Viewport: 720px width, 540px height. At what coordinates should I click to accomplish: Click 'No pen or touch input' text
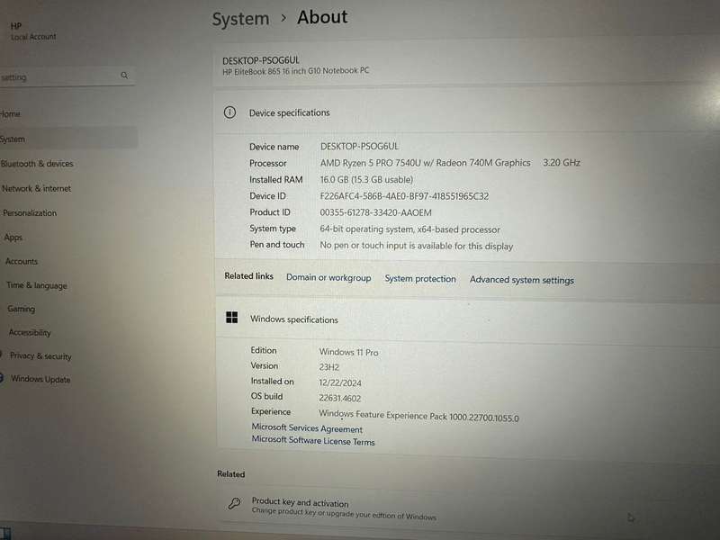coord(417,246)
